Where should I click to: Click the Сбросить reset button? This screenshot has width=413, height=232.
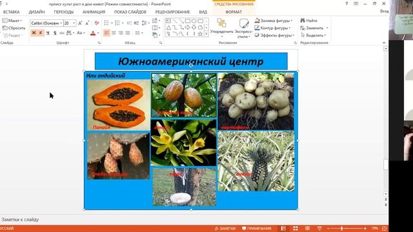click(14, 28)
